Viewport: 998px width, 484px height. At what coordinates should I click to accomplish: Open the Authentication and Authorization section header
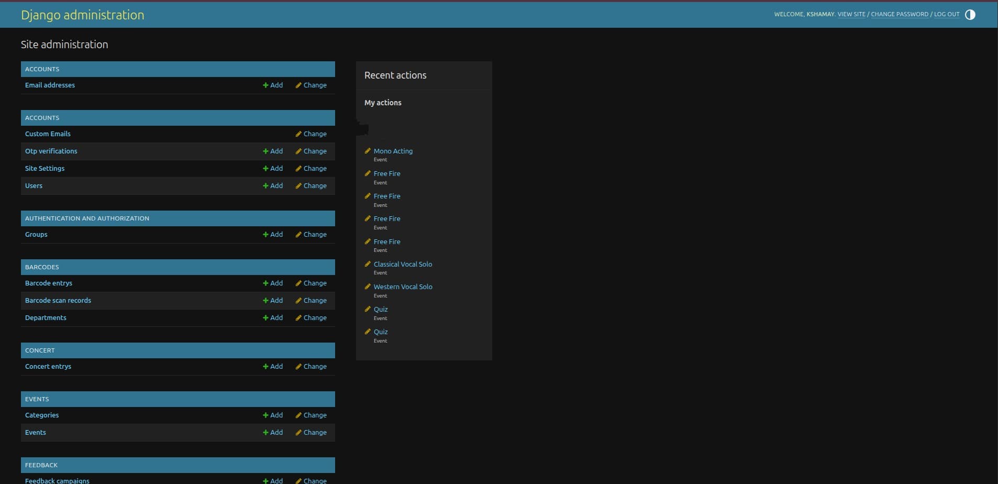[x=87, y=218]
